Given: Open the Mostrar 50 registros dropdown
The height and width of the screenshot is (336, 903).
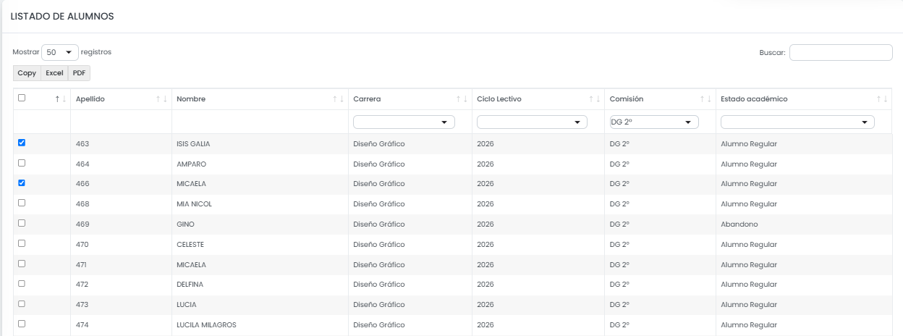Looking at the screenshot, I should click(60, 52).
